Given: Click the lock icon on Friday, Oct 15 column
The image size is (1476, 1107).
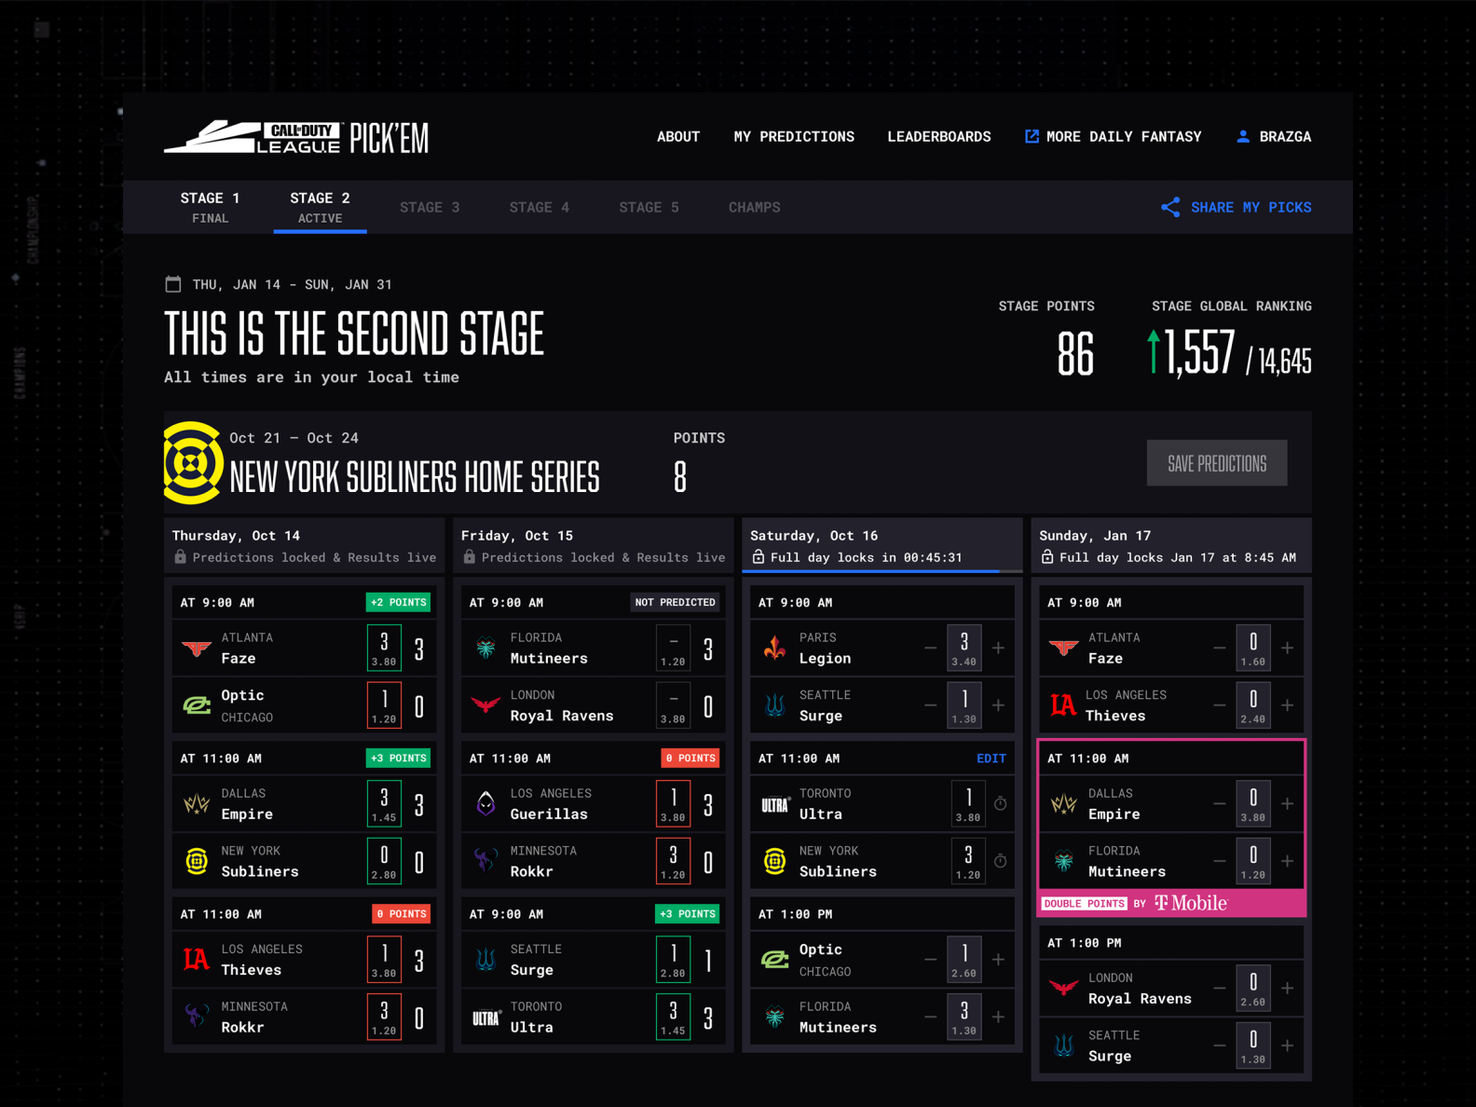Looking at the screenshot, I should pos(470,557).
